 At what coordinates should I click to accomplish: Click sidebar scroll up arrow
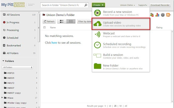39,12
